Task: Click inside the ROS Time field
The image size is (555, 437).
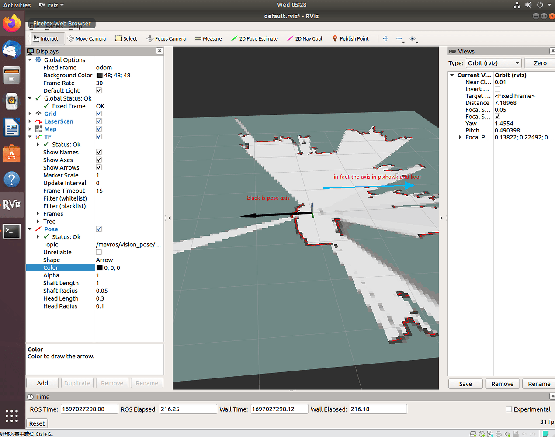Action: point(89,409)
